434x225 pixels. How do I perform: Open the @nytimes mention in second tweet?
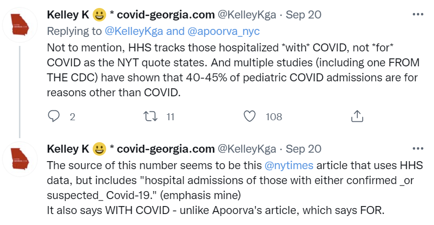tap(289, 166)
